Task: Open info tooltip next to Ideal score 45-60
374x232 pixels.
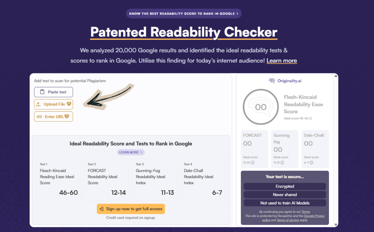Action: [x=311, y=118]
